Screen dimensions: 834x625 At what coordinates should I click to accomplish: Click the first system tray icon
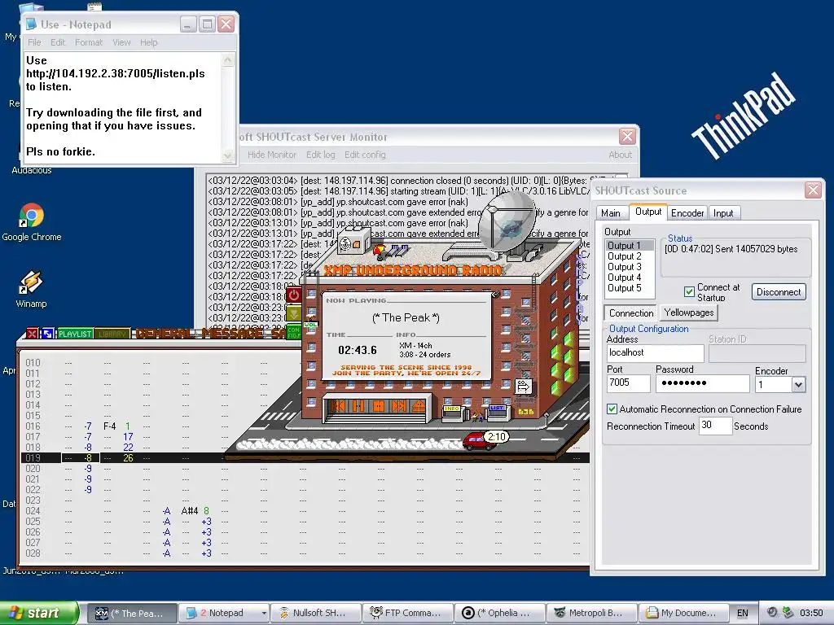pyautogui.click(x=772, y=613)
